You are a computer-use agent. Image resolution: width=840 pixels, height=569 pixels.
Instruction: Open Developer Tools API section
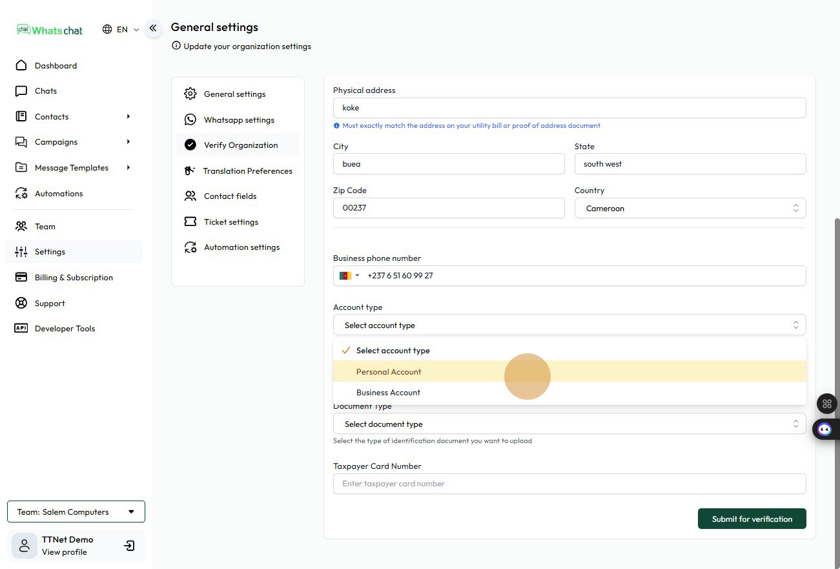(x=65, y=329)
